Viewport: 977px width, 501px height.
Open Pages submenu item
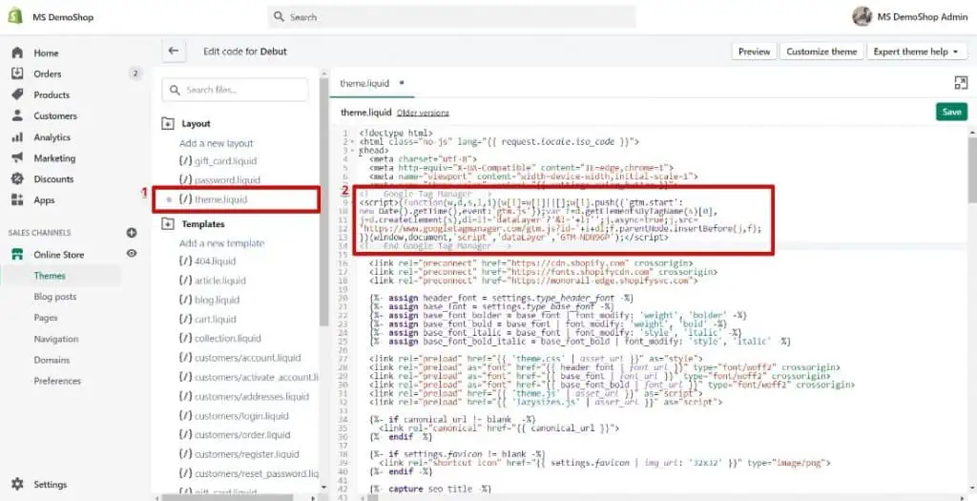click(46, 318)
